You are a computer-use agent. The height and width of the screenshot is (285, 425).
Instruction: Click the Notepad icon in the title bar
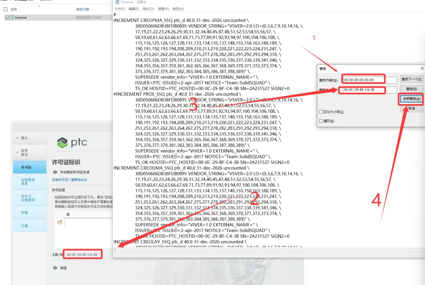(117, 2)
